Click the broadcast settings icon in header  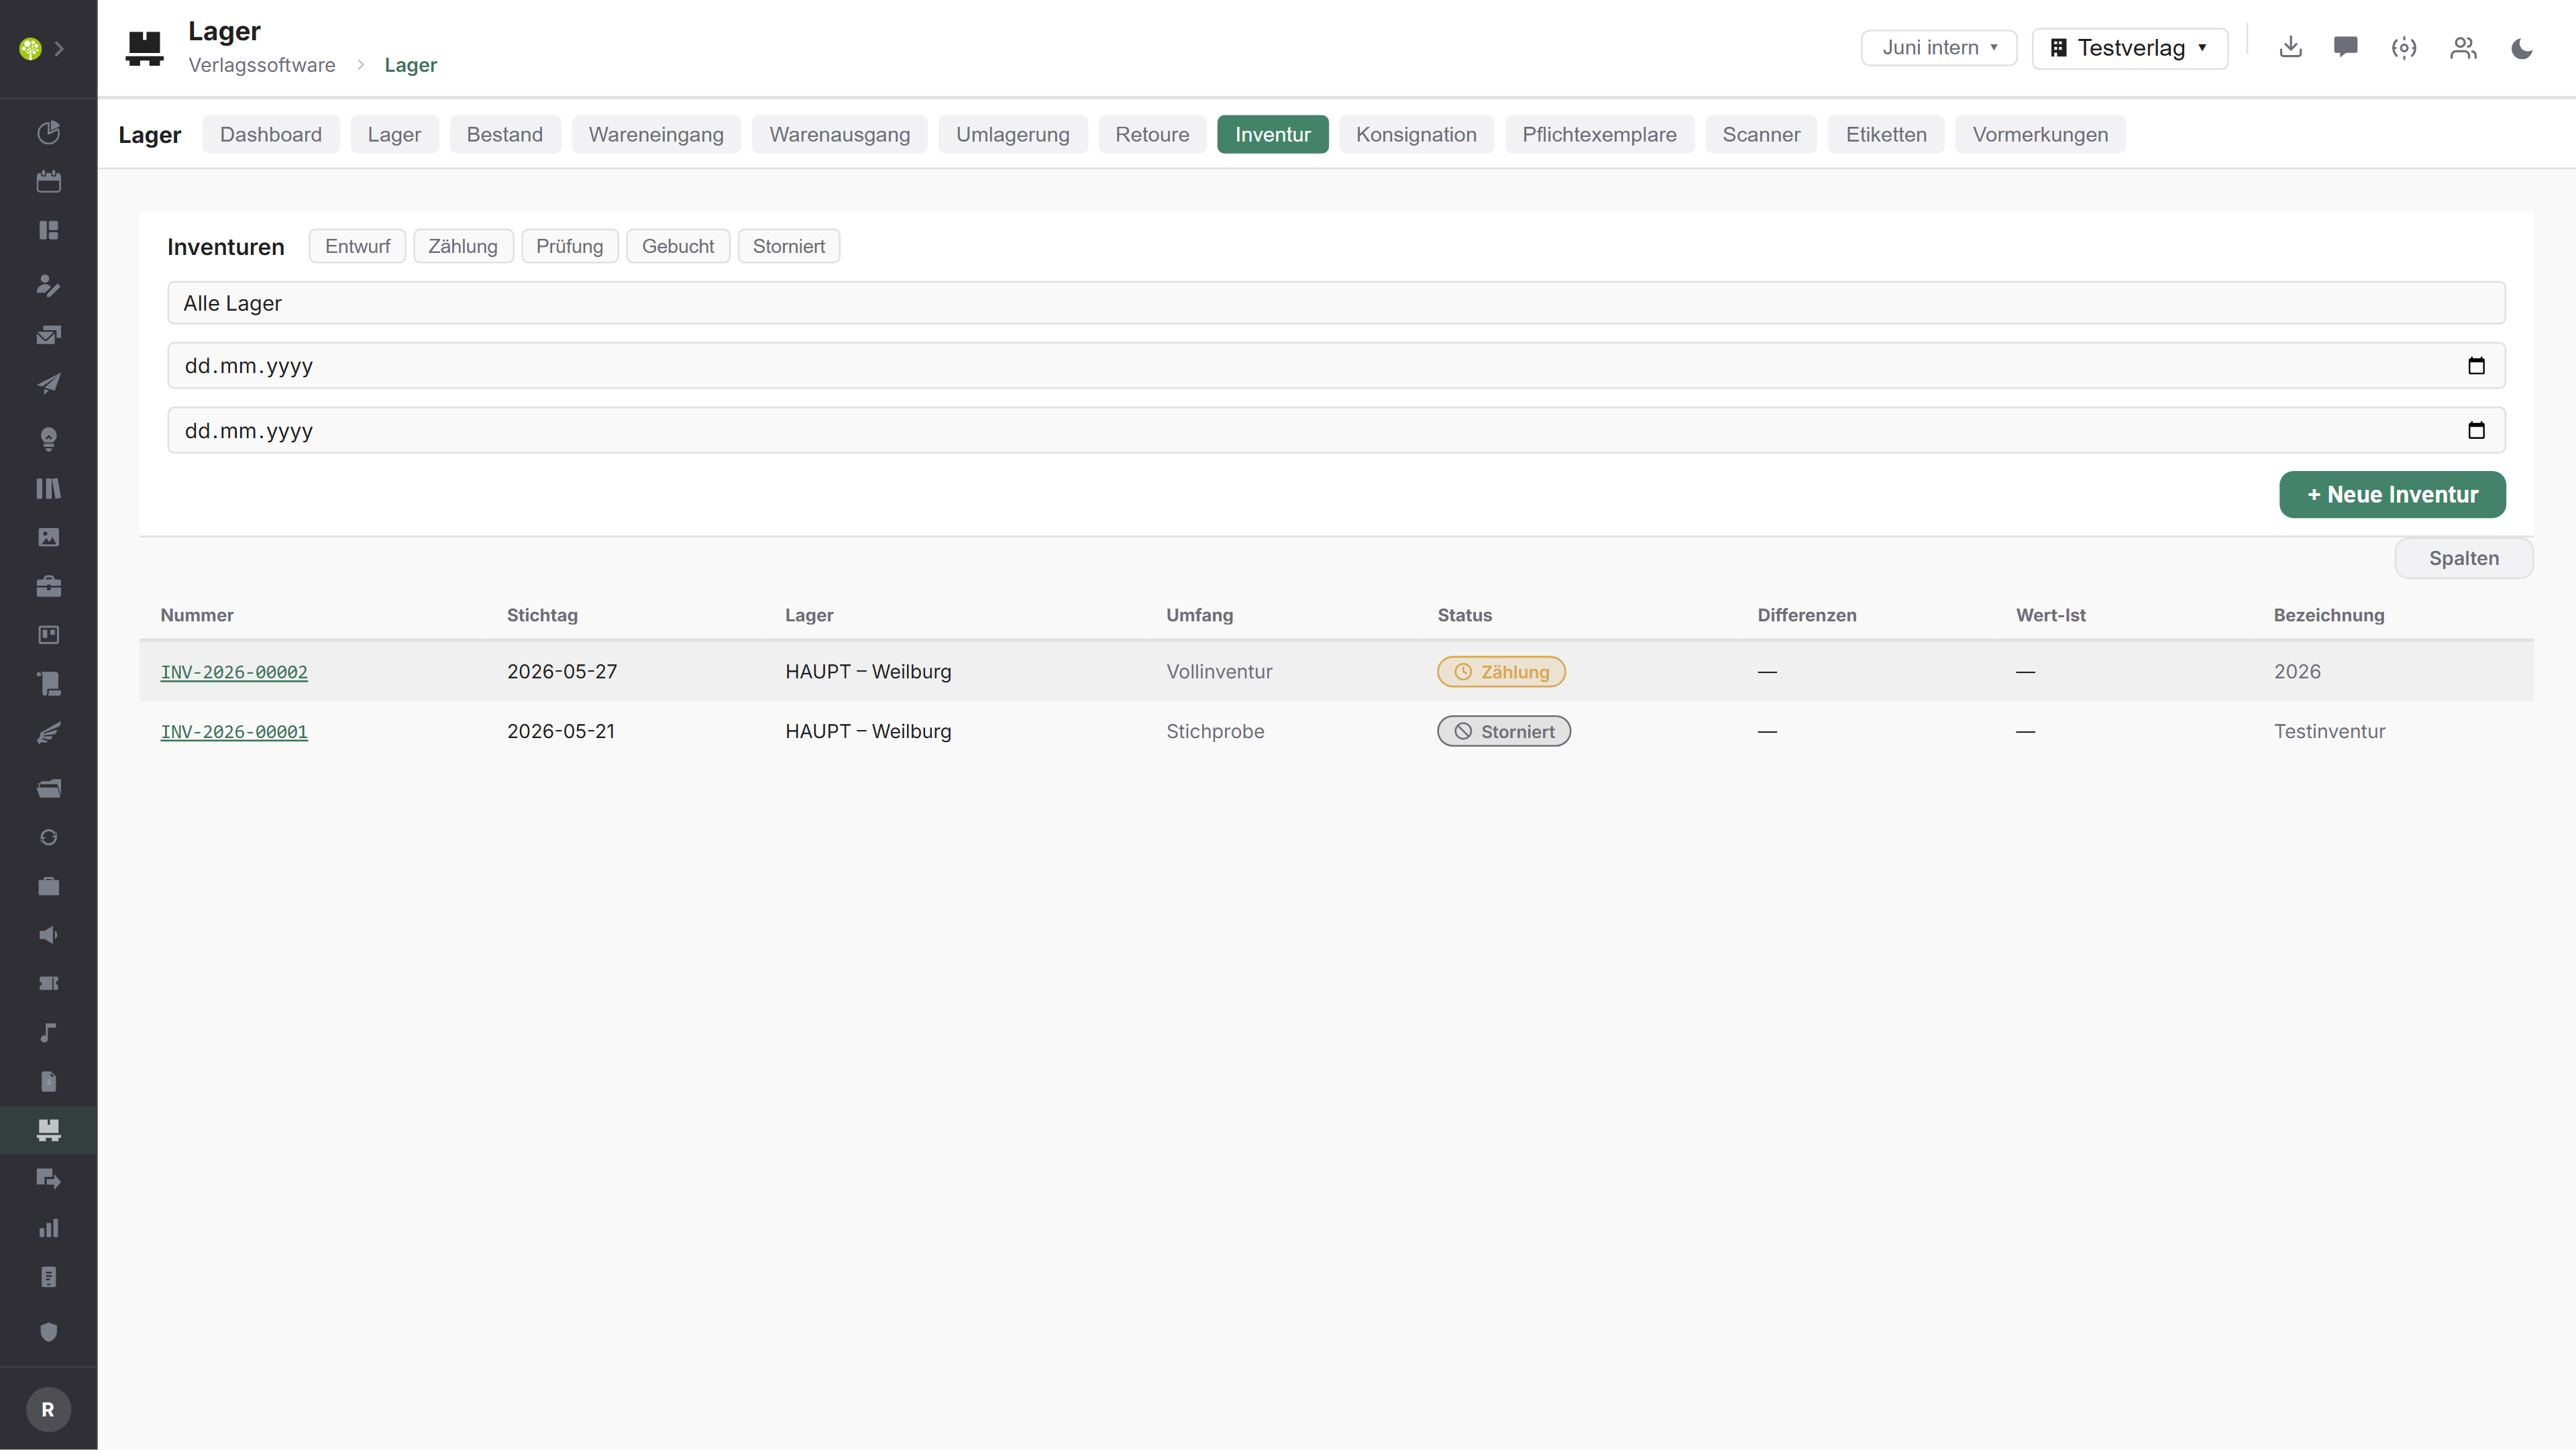(2404, 47)
